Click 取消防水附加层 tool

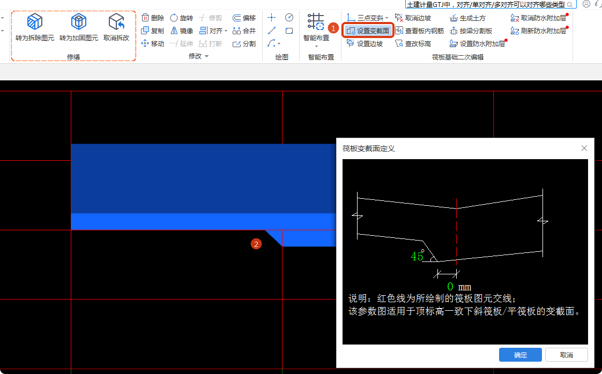[x=539, y=18]
